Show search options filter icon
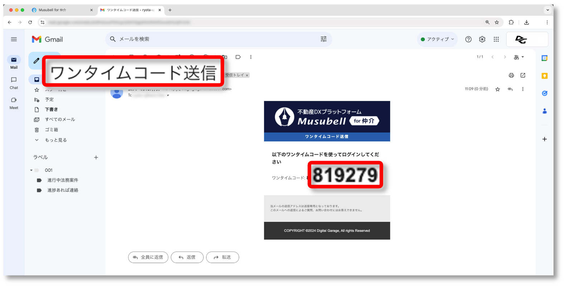Image resolution: width=566 pixels, height=287 pixels. 324,39
